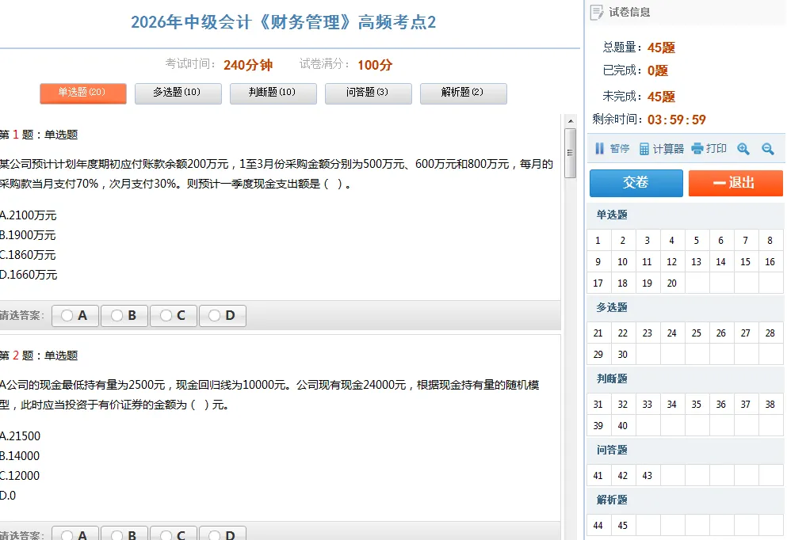Click option text B.14000

[20, 456]
